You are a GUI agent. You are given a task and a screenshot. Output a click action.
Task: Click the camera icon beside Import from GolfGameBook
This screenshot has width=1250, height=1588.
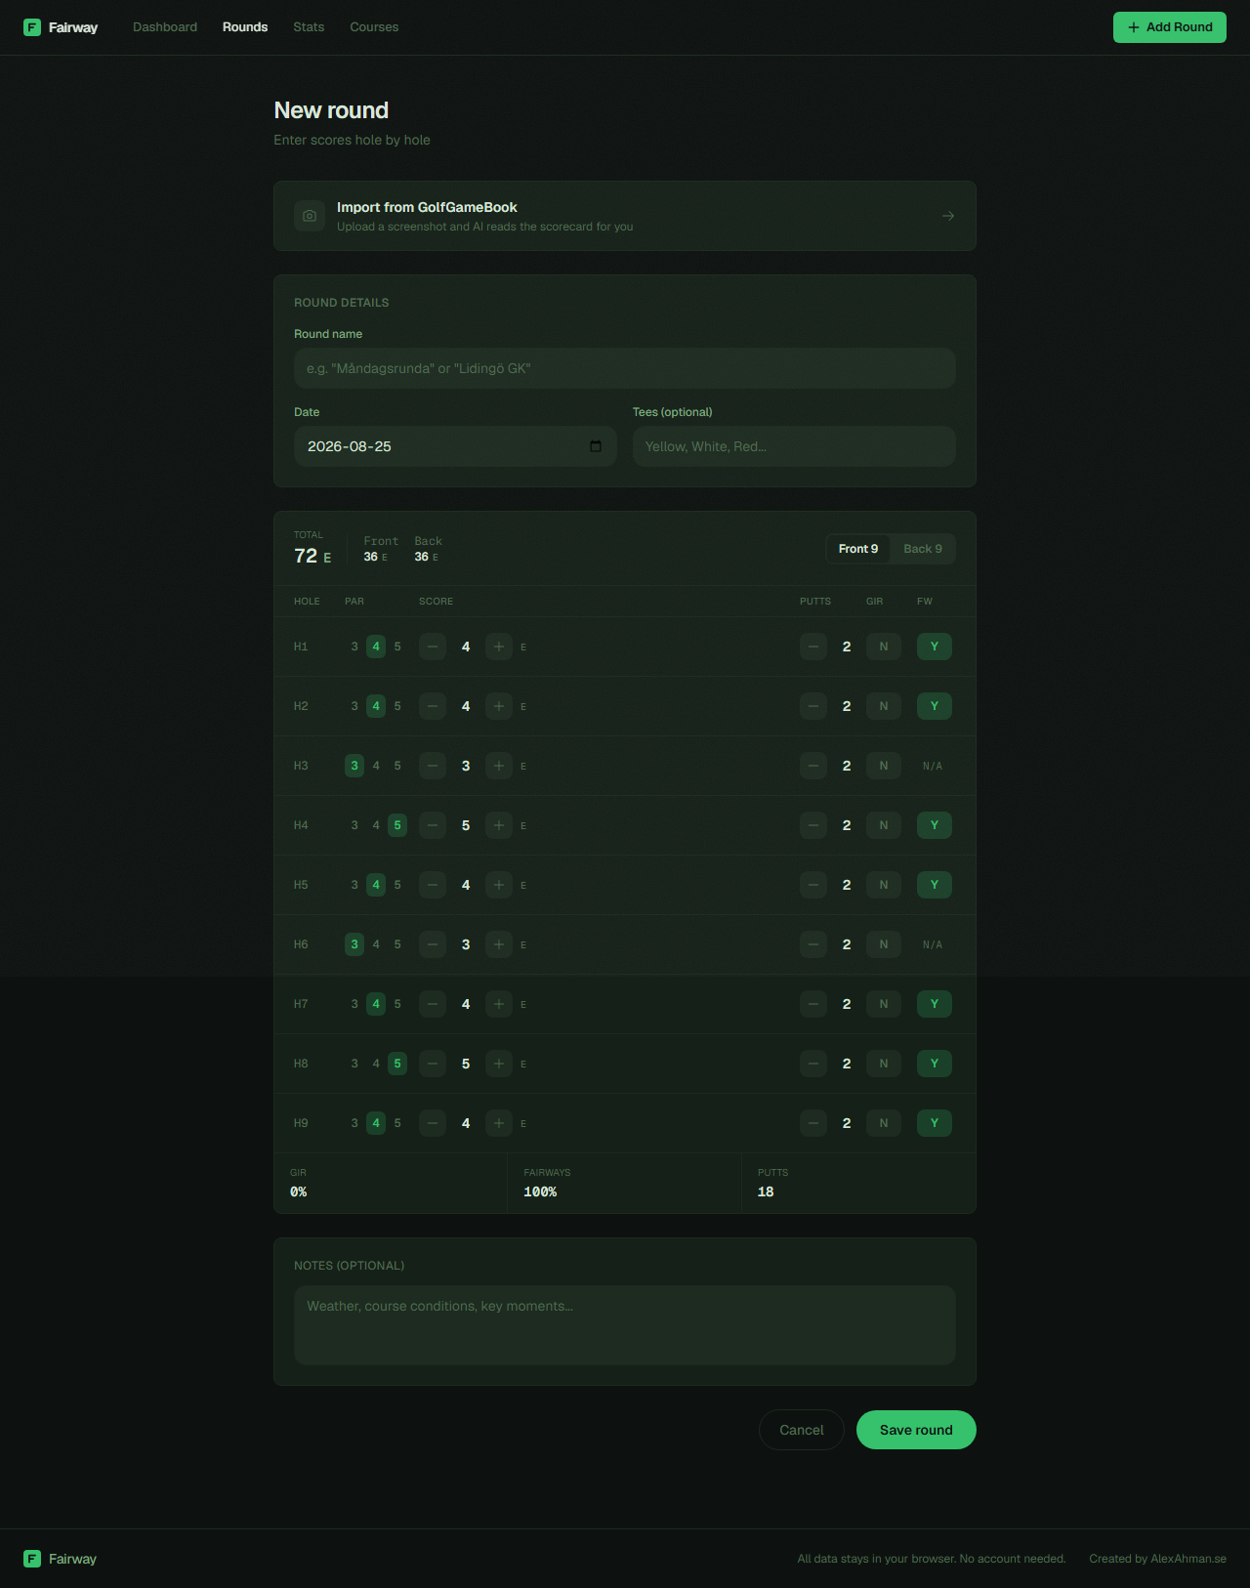pos(310,216)
